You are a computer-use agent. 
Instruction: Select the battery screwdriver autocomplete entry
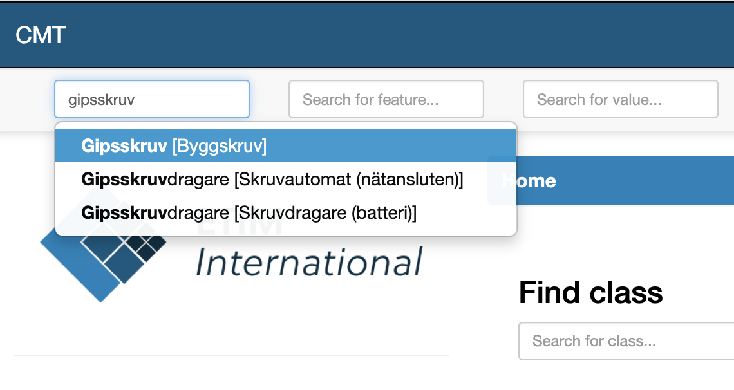click(249, 212)
